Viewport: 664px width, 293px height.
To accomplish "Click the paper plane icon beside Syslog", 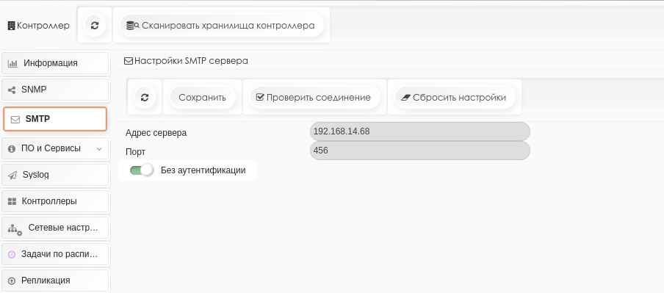I will pyautogui.click(x=12, y=175).
